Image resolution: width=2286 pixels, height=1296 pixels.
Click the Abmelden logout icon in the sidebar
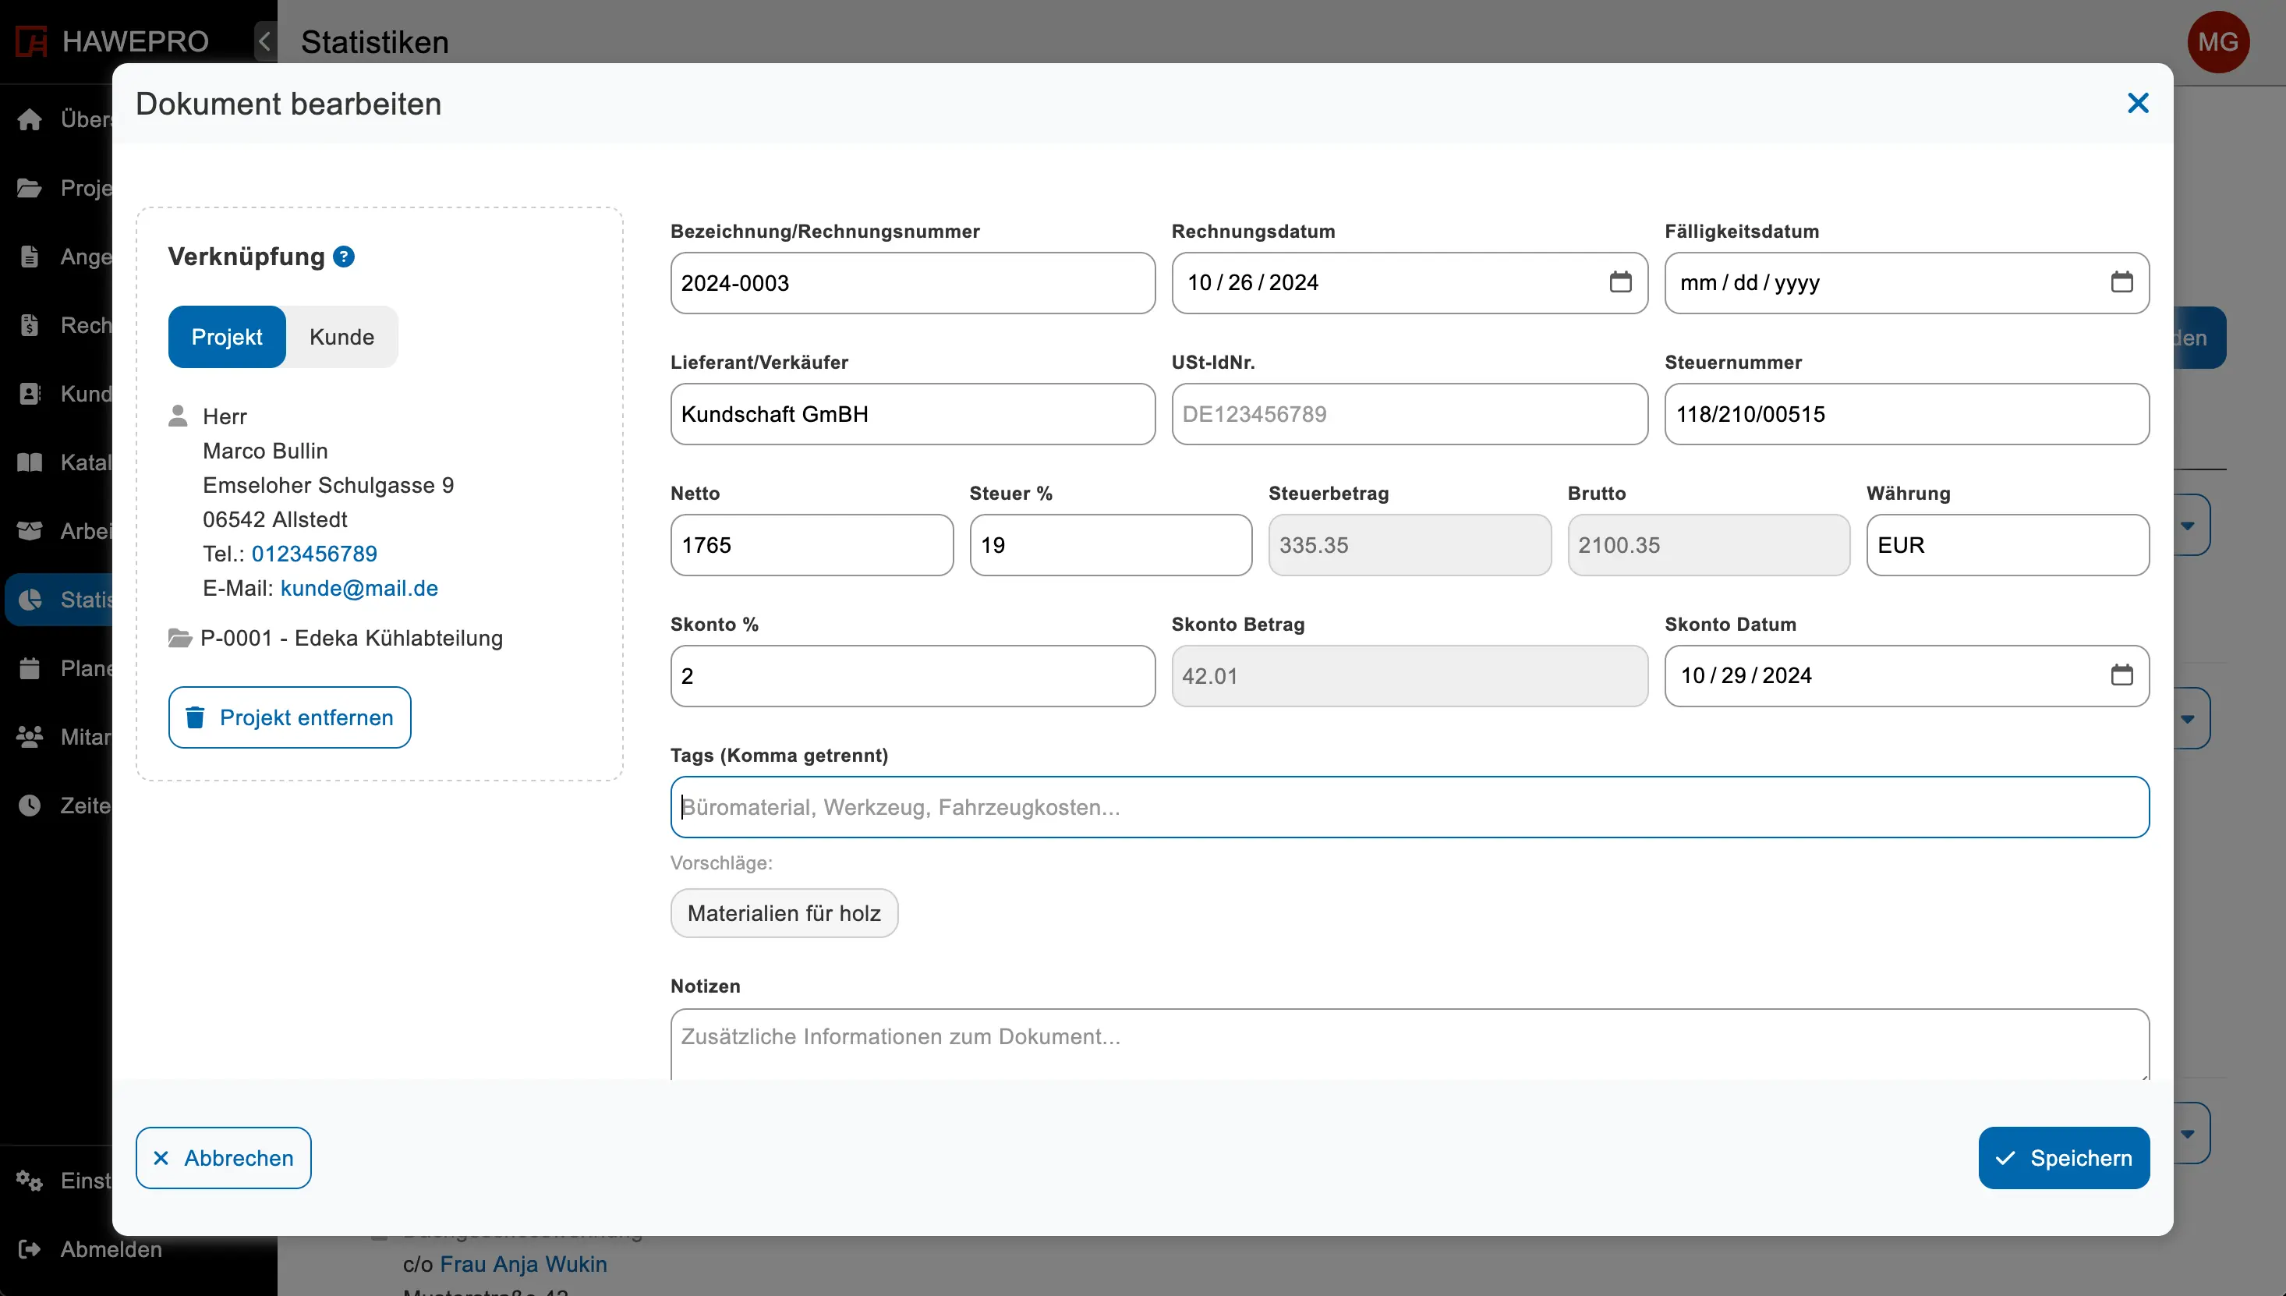point(30,1249)
